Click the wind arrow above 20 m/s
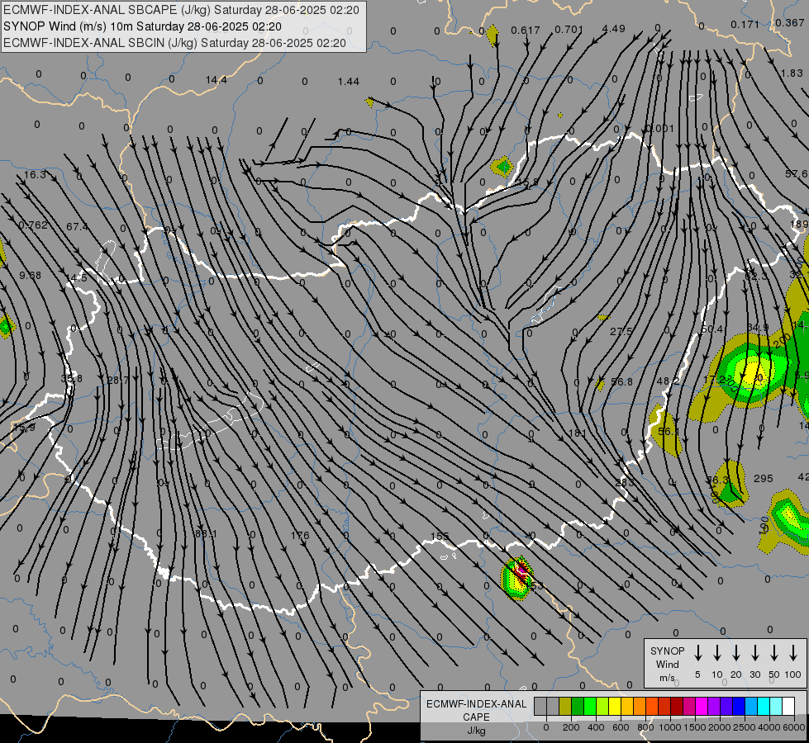809x743 pixels. pyautogui.click(x=735, y=653)
